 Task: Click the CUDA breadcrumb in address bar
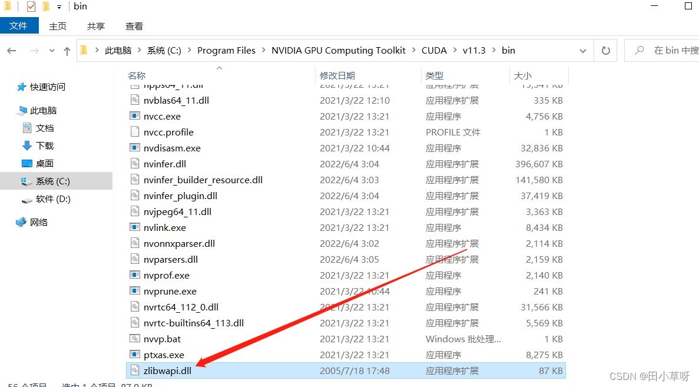click(x=434, y=50)
